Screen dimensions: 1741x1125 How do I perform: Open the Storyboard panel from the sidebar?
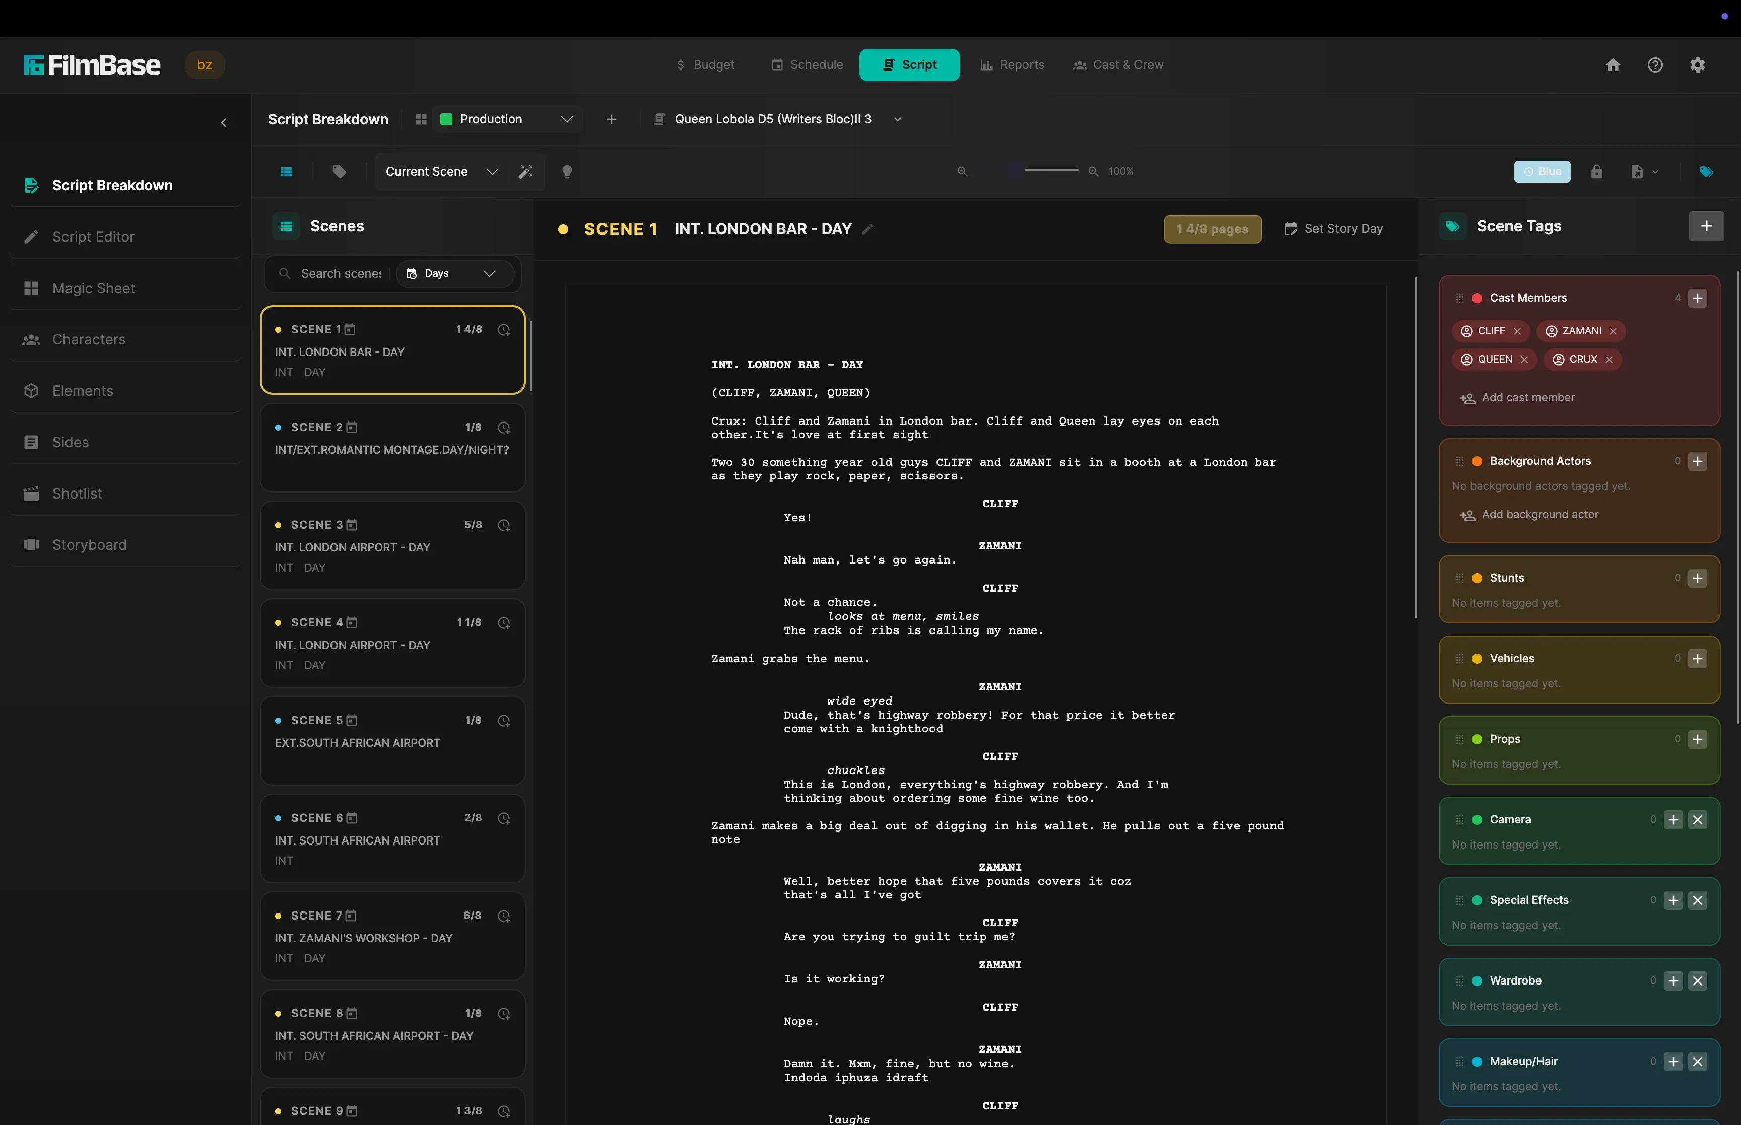coord(90,544)
